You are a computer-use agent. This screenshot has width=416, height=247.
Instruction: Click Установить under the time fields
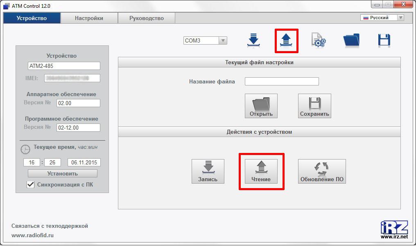pyautogui.click(x=62, y=173)
